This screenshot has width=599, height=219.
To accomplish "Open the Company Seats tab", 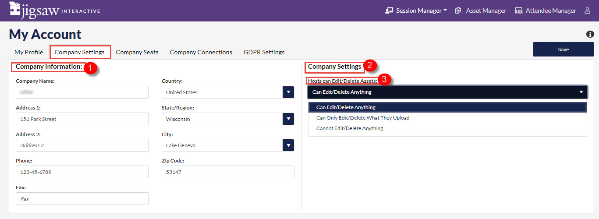I will [x=137, y=52].
